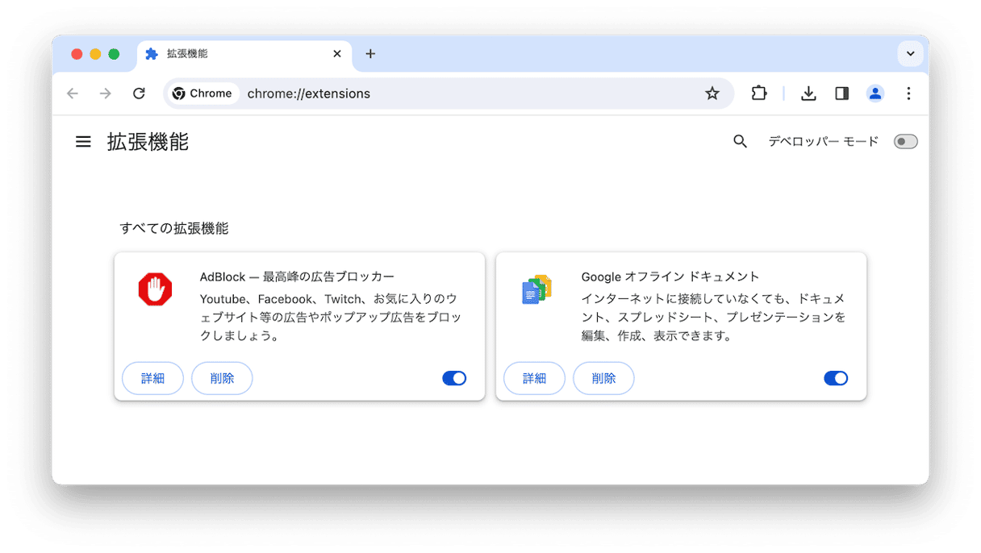Disable the AdBlock extension toggle

[x=454, y=378]
